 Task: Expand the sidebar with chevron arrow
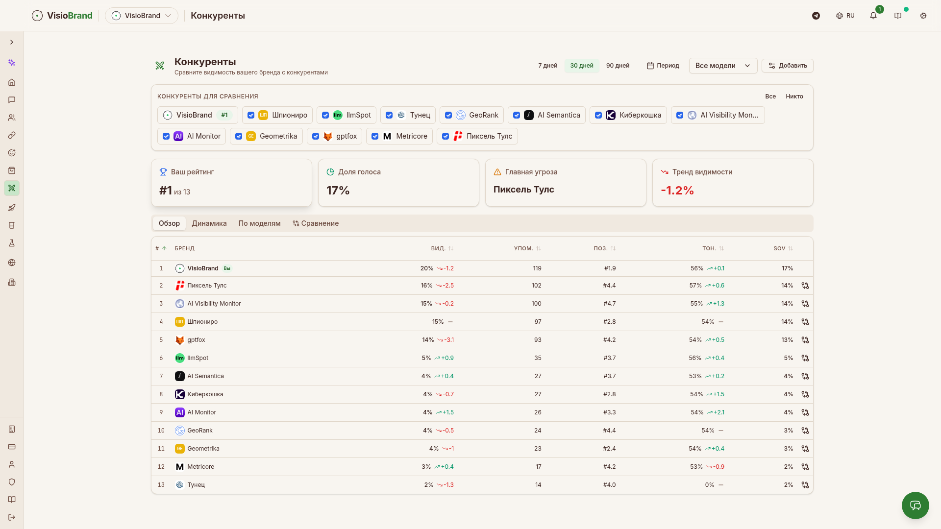pyautogui.click(x=12, y=42)
